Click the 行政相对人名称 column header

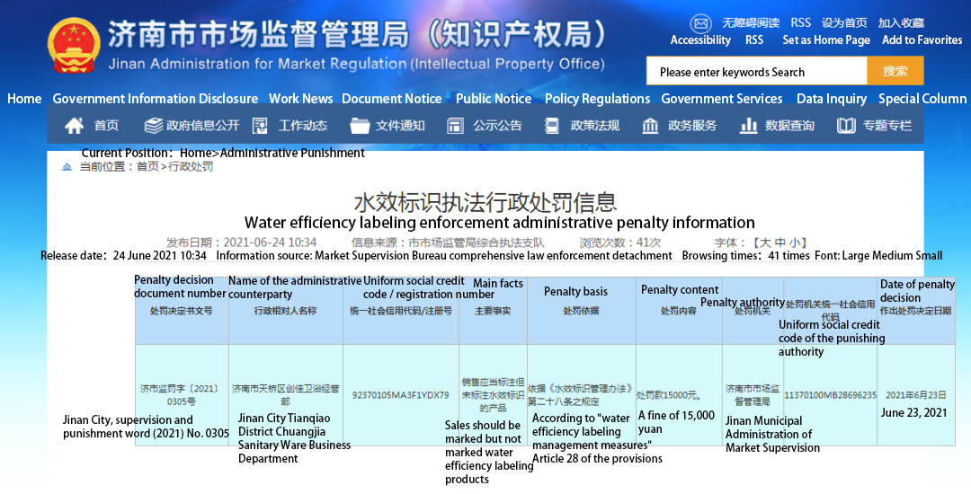point(285,311)
